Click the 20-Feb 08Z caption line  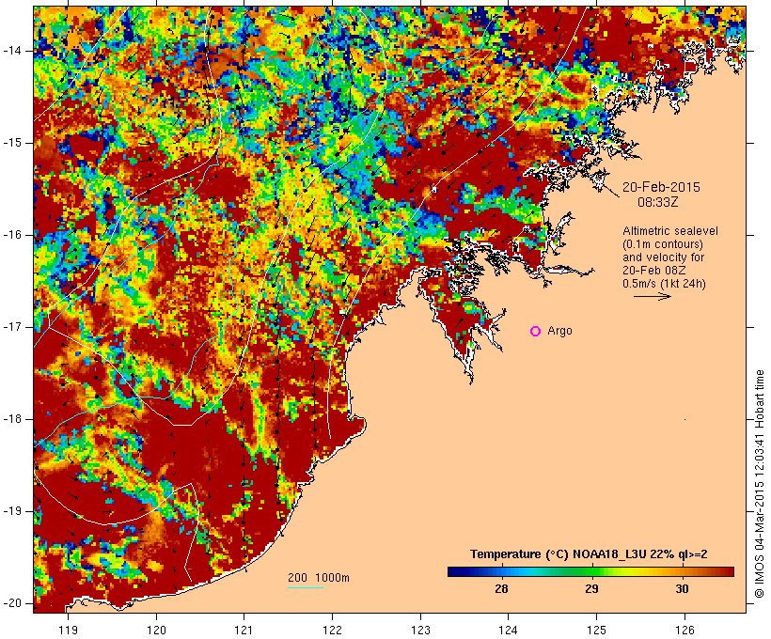coord(654,271)
